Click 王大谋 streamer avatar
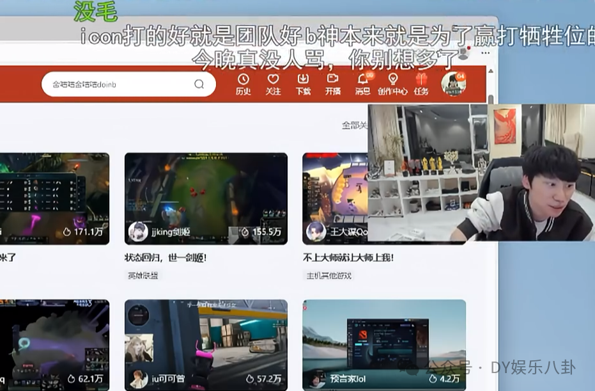This screenshot has width=595, height=391. pyautogui.click(x=316, y=232)
